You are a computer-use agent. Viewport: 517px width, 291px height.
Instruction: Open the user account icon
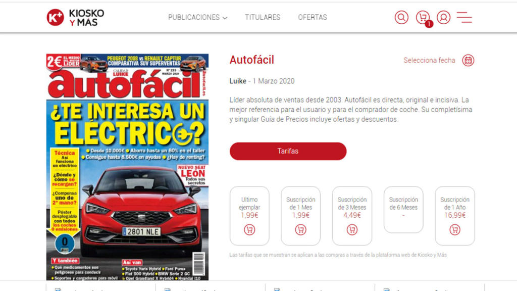click(x=443, y=17)
